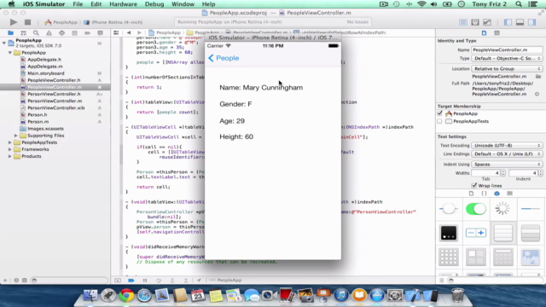546x307 pixels.
Task: Toggle the Debug area visibility
Action: (x=520, y=22)
